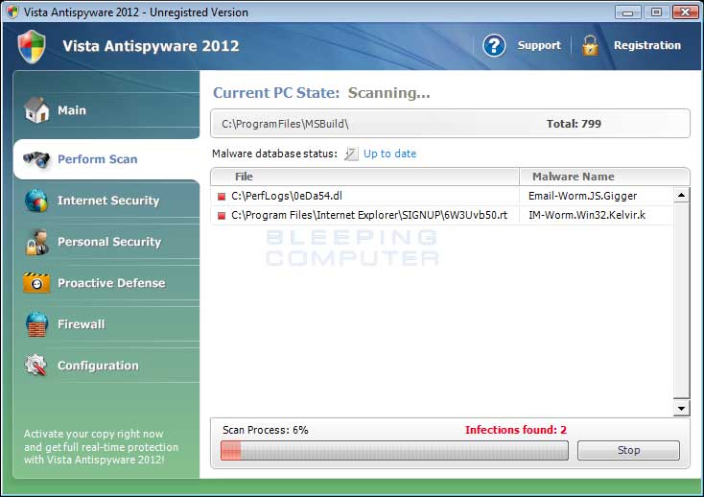Image resolution: width=704 pixels, height=497 pixels.
Task: Click the Total: 799 counter
Action: [574, 124]
